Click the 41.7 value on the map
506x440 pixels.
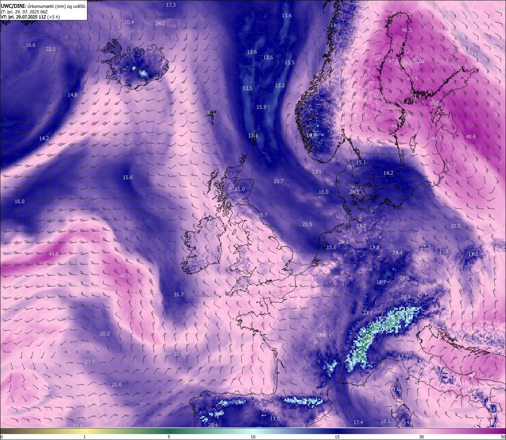pyautogui.click(x=451, y=165)
